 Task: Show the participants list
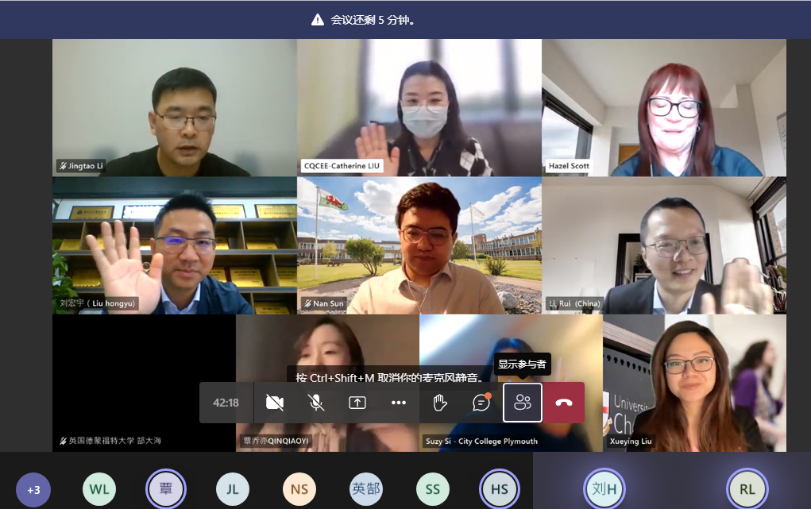[x=523, y=403]
